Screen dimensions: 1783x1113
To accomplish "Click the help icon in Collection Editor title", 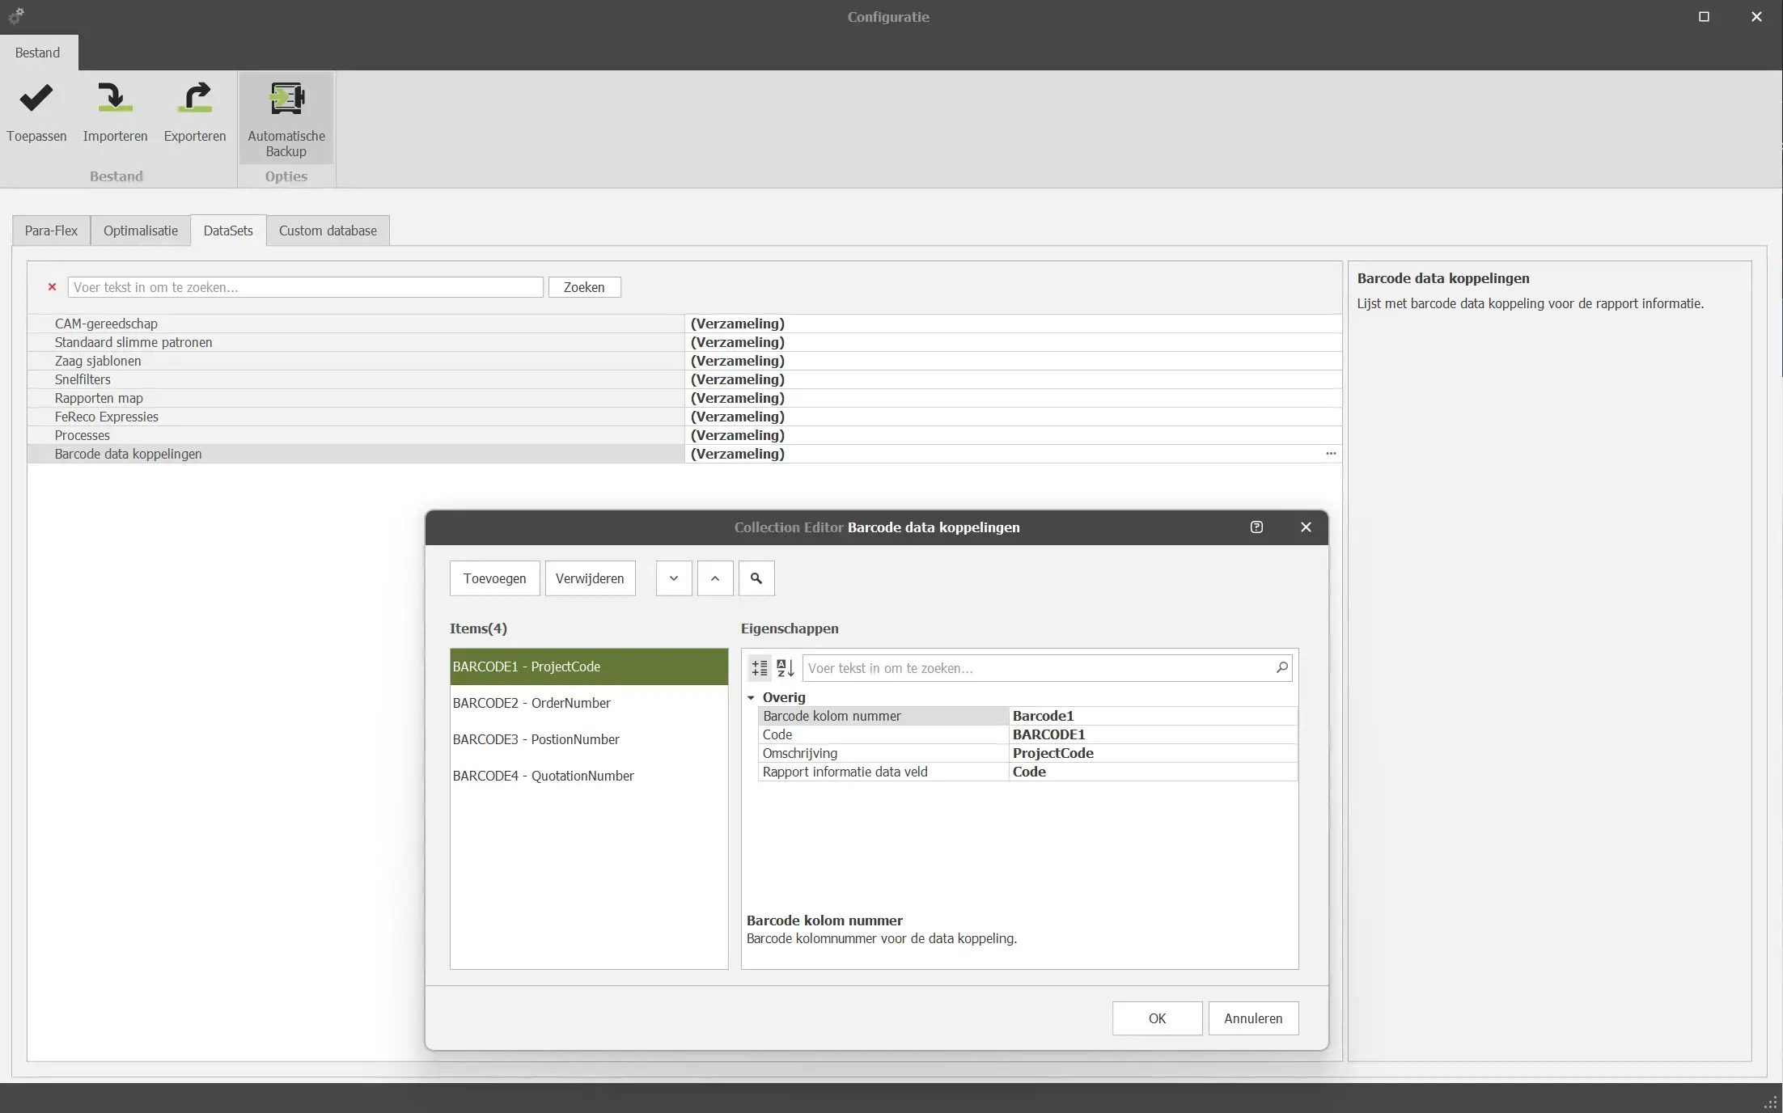I will click(1256, 527).
